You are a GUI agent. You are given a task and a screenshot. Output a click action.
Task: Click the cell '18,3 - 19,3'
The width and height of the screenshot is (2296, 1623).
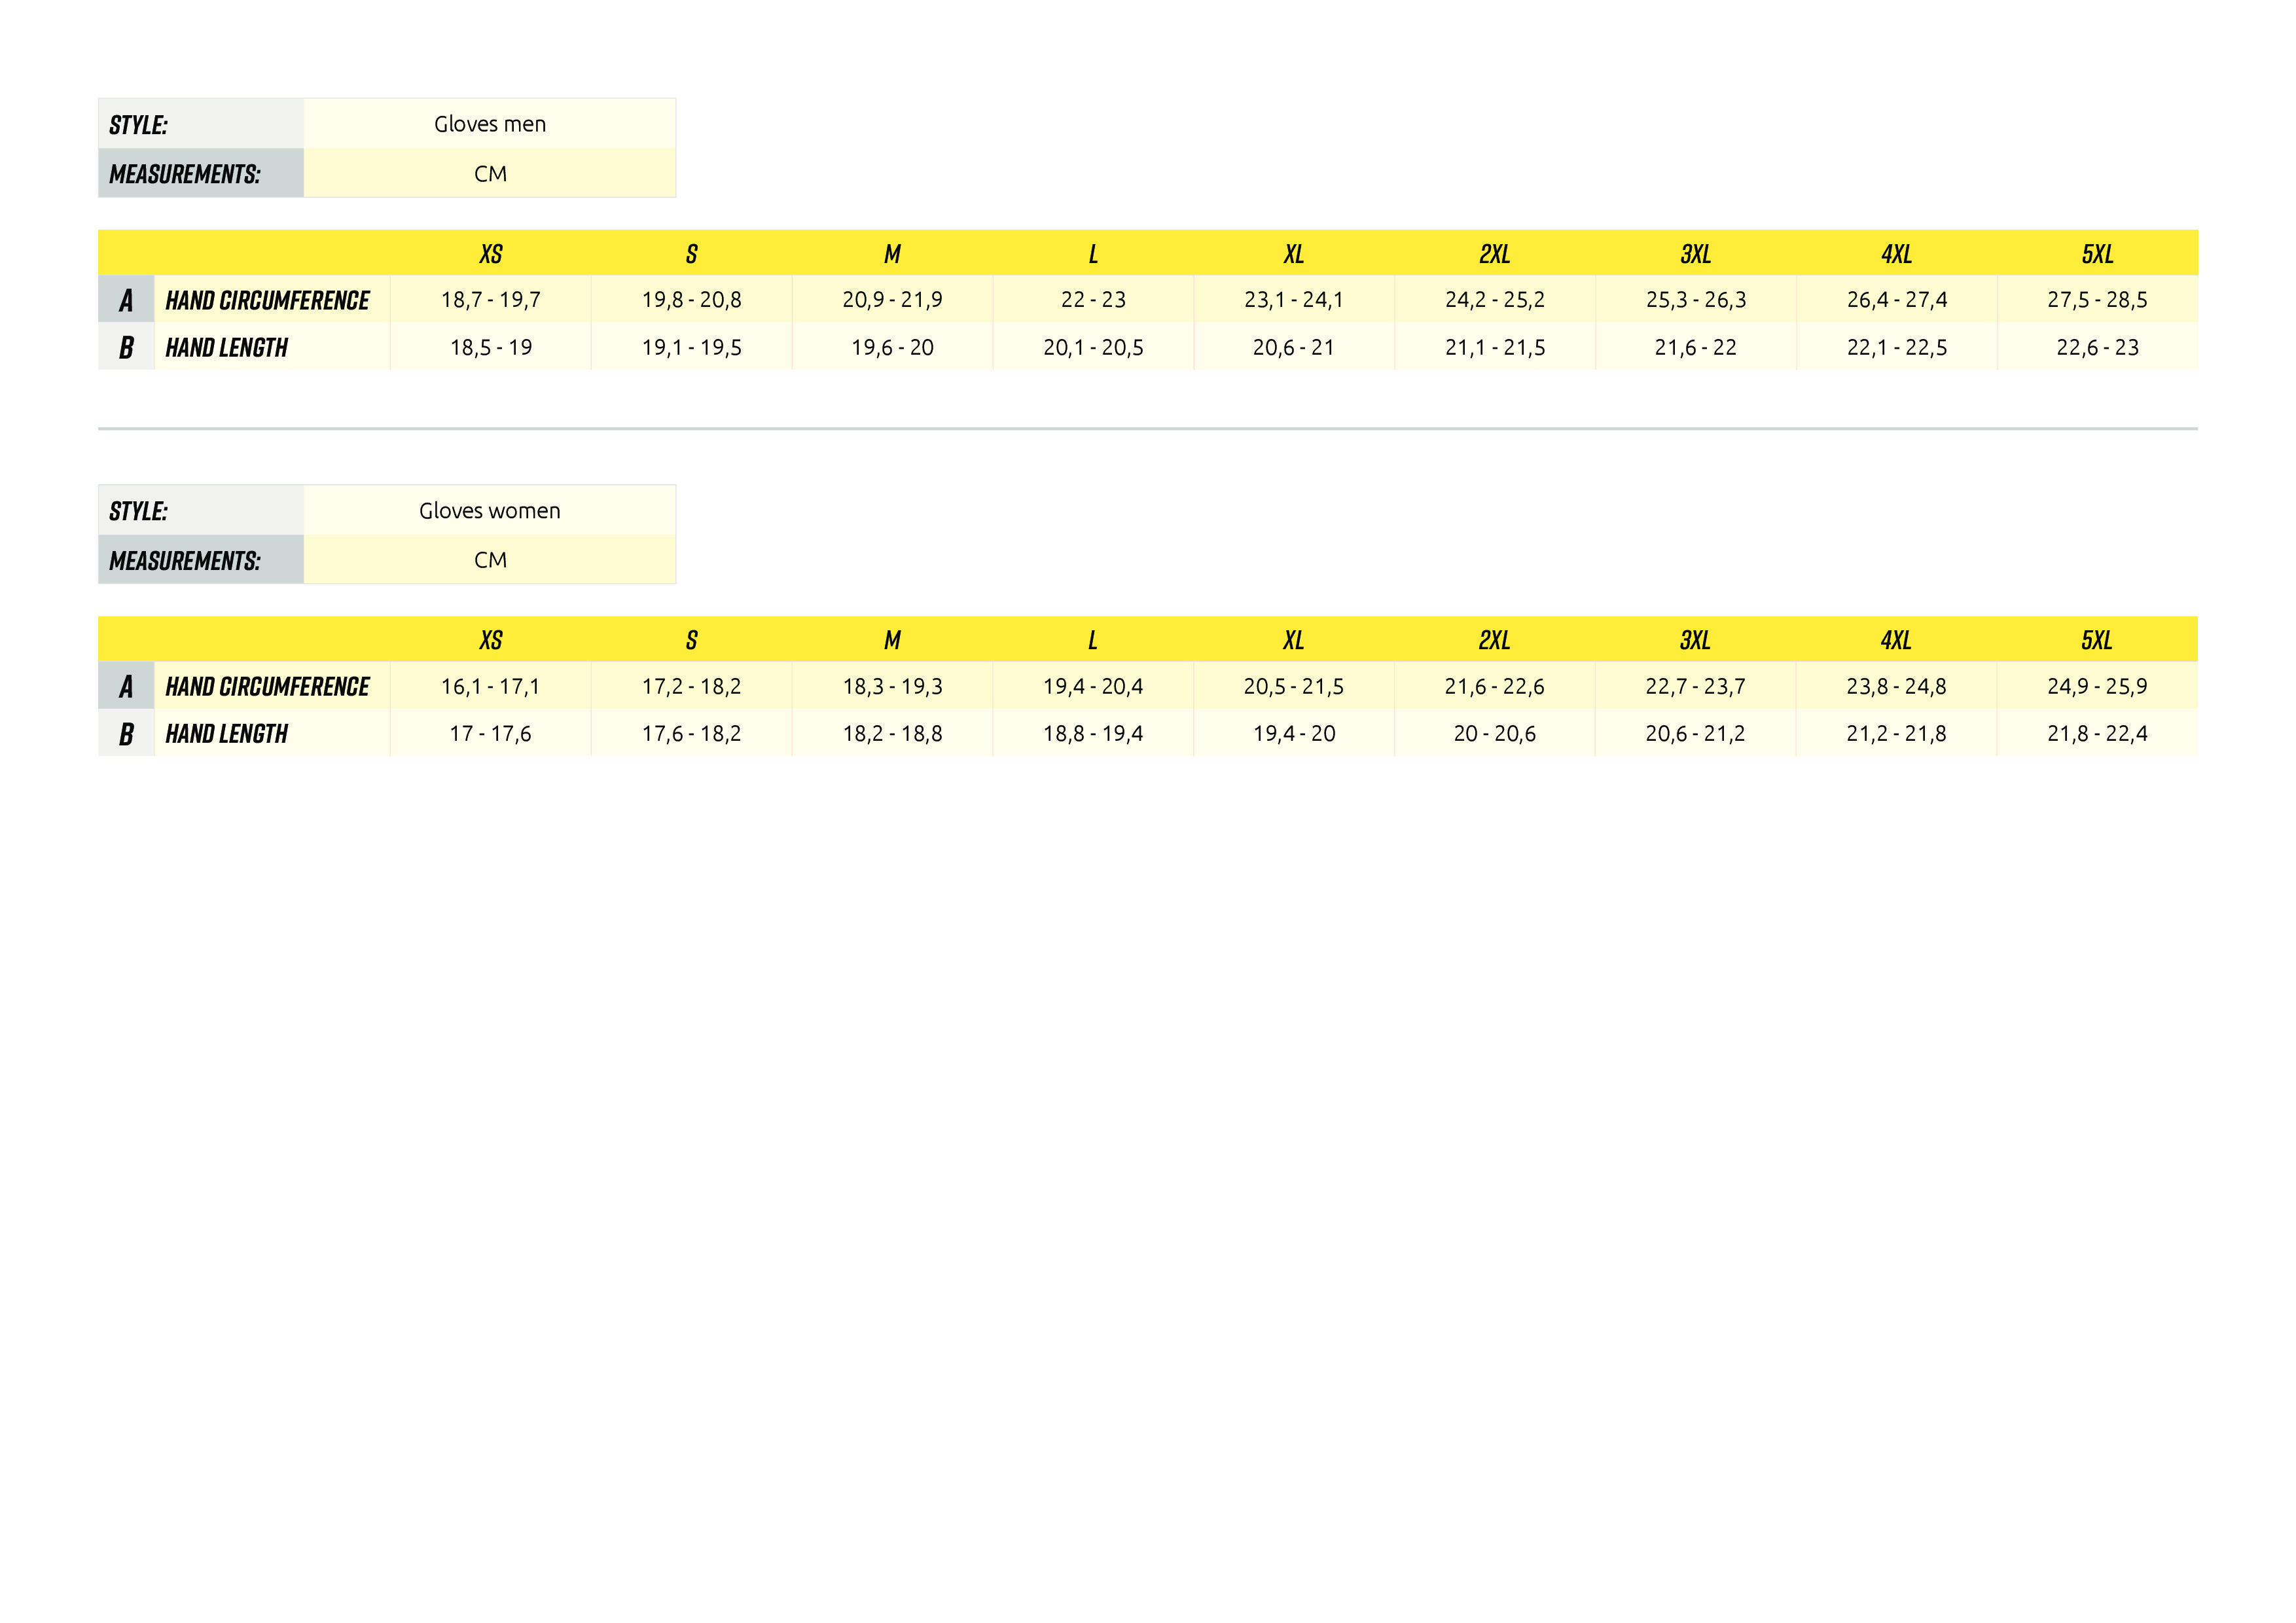click(893, 686)
